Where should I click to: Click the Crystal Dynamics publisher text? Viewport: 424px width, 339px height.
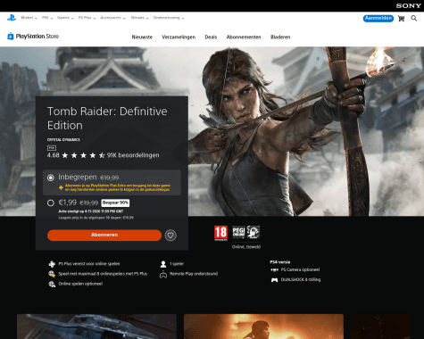click(63, 139)
